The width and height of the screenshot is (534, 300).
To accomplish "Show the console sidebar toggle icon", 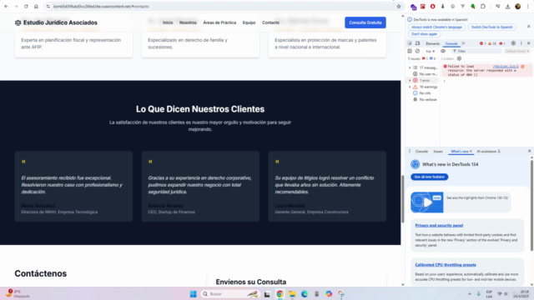I will point(410,51).
